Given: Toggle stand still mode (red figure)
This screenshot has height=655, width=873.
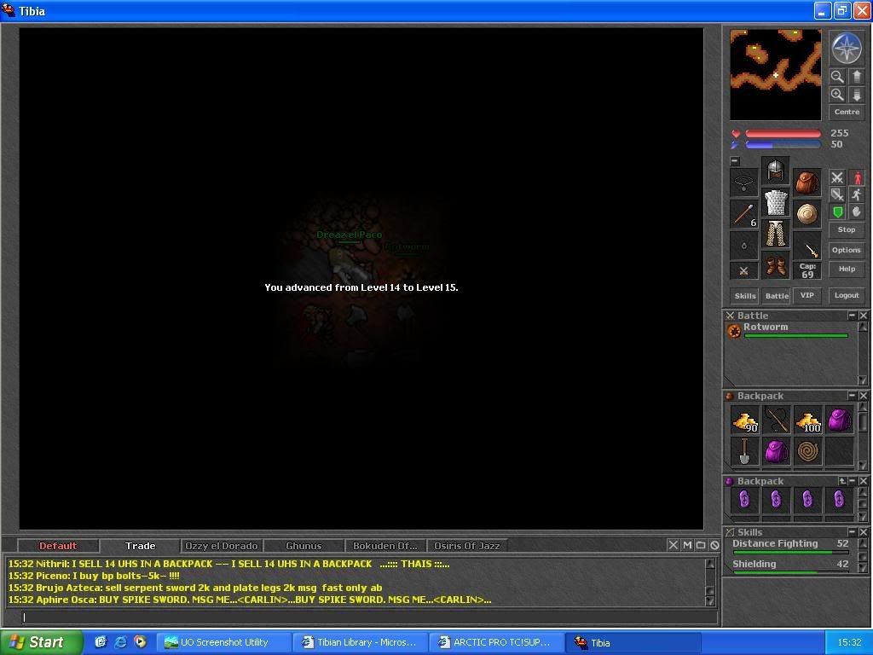Looking at the screenshot, I should 857,177.
